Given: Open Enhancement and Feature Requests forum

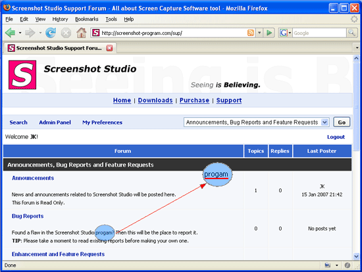Looking at the screenshot, I should pyautogui.click(x=58, y=254).
